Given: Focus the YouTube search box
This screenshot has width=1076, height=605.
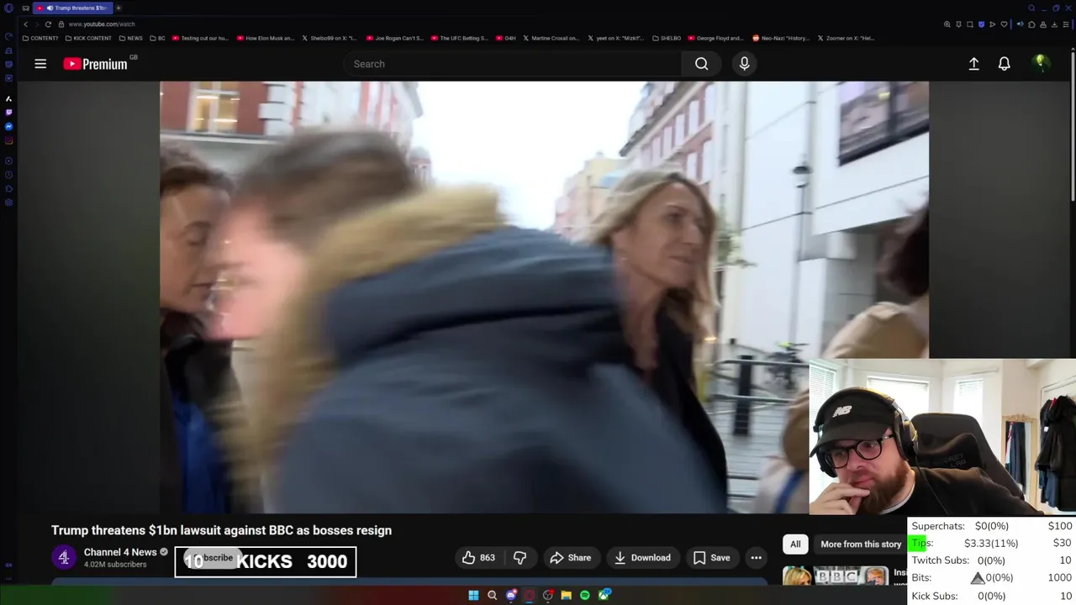Looking at the screenshot, I should (x=513, y=64).
